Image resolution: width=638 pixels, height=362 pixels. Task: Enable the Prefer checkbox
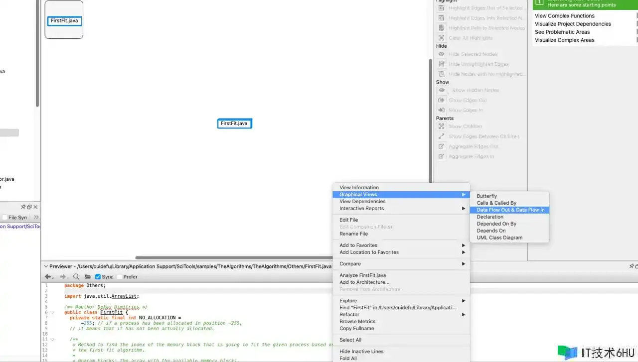119,277
